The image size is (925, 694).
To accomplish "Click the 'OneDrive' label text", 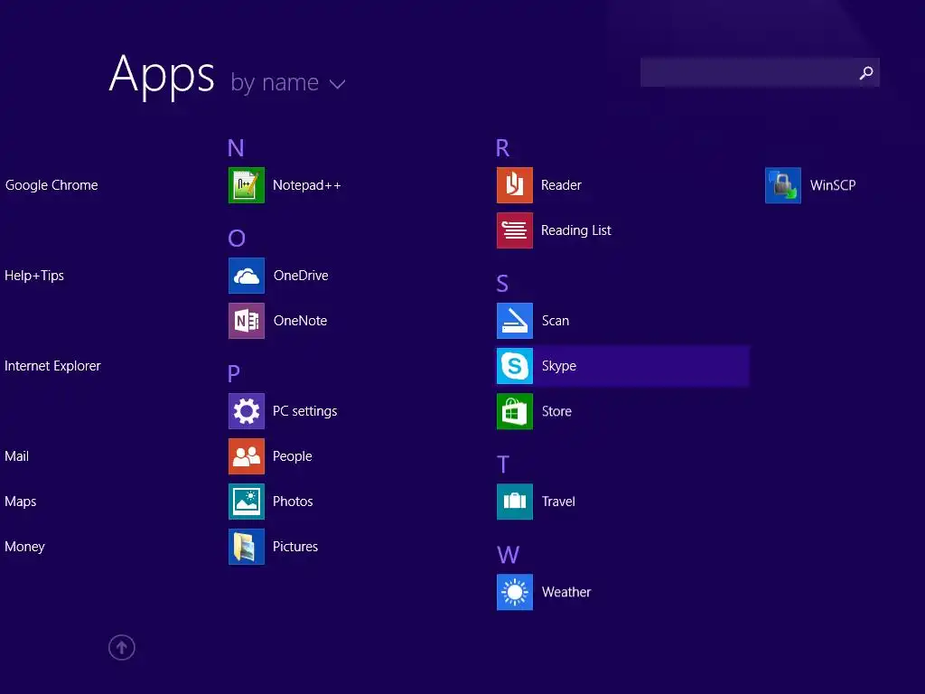I will pos(301,276).
